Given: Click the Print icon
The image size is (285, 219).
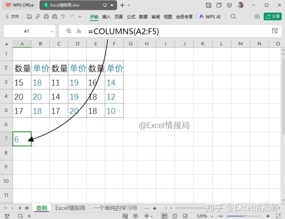Looking at the screenshot, I should [46, 17].
